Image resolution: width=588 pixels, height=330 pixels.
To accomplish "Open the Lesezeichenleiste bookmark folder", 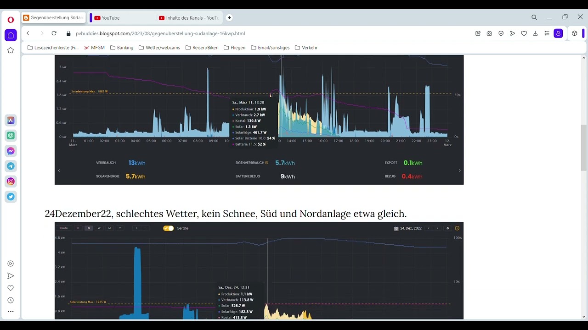I will click(53, 48).
